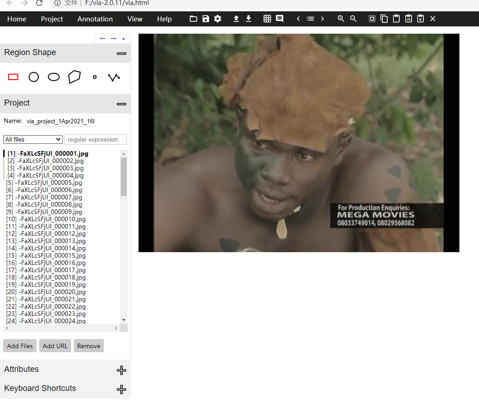Toggle annotation editor icon in toolbar
The image size is (479, 411).
tap(279, 19)
